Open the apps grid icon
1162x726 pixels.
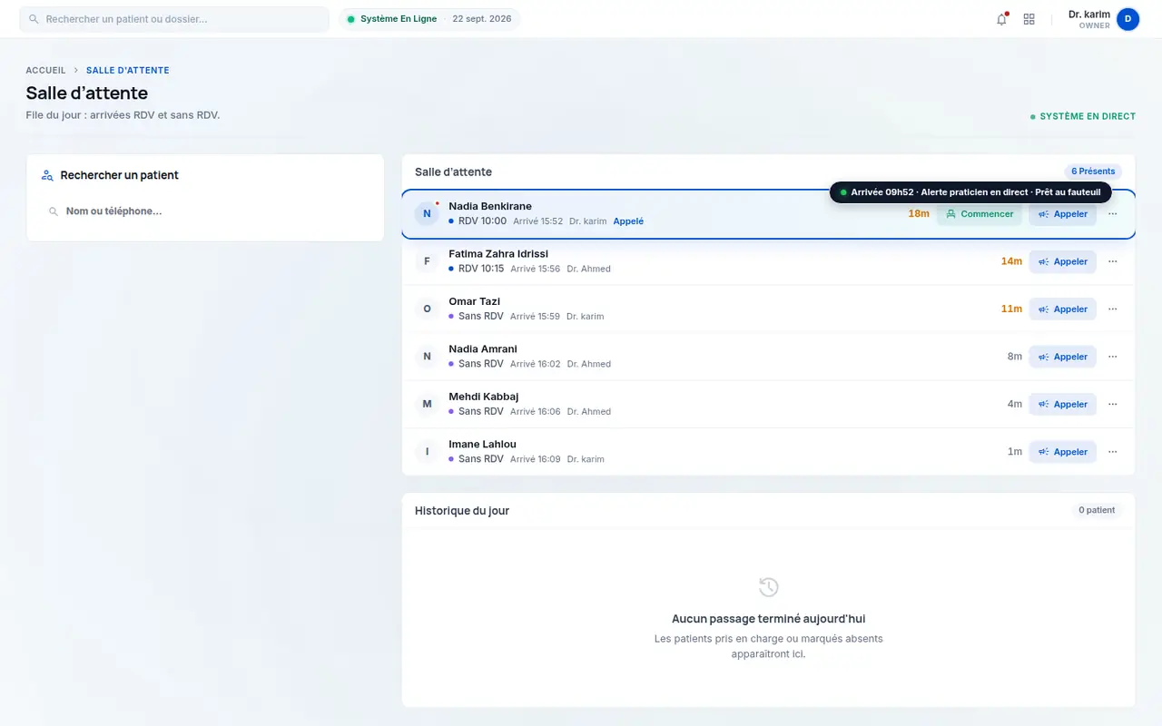(1029, 19)
